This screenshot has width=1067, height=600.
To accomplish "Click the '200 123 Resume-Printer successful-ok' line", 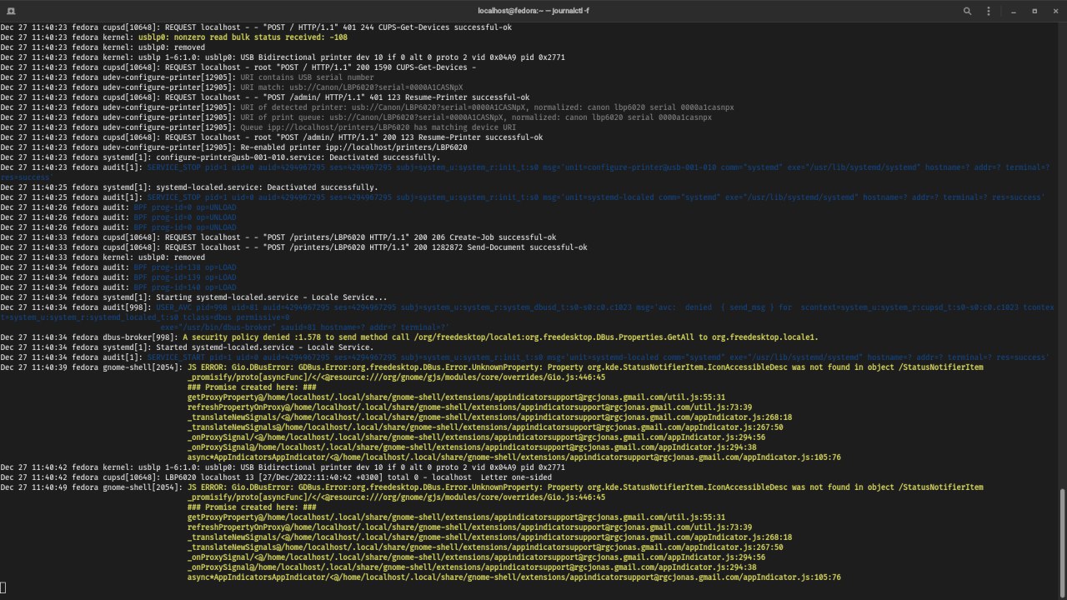I will 272,137.
